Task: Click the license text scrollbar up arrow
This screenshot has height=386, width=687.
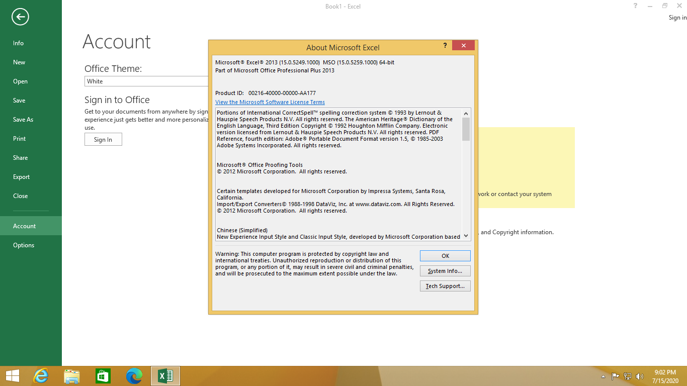Action: pyautogui.click(x=466, y=113)
